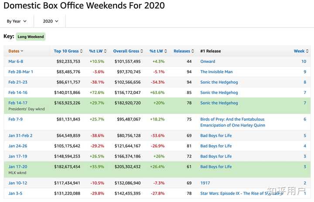Click week number 10 link
The height and width of the screenshot is (202, 314).
(x=304, y=61)
